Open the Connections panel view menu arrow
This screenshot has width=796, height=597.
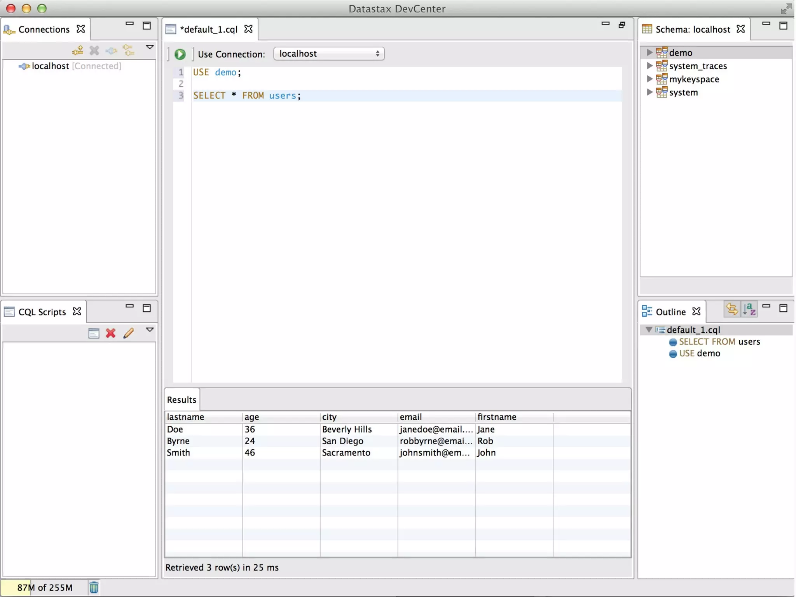(x=150, y=47)
